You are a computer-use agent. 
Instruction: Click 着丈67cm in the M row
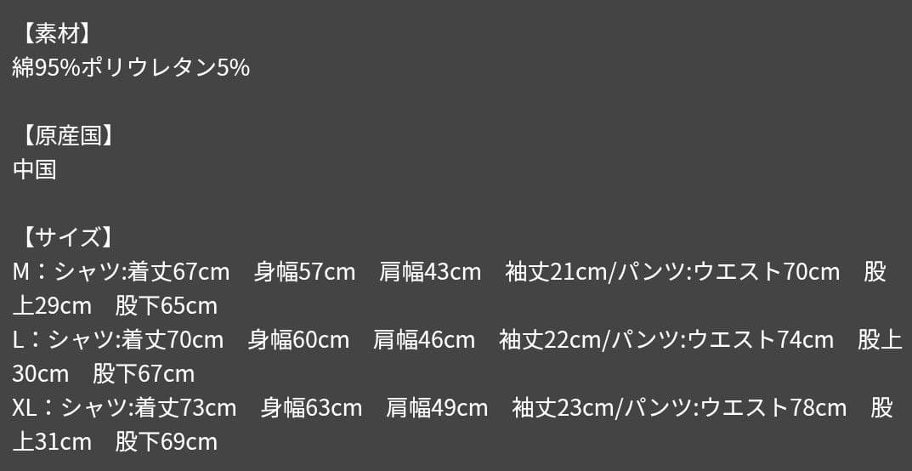click(178, 272)
